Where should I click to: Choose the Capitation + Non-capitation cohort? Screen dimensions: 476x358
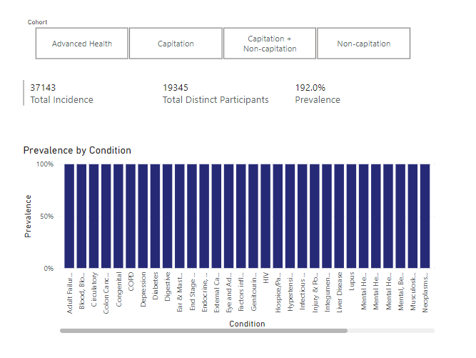click(270, 44)
